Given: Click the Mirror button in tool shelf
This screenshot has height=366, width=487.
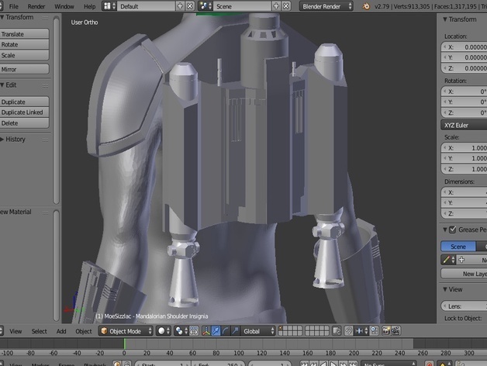Looking at the screenshot, I should click(24, 69).
